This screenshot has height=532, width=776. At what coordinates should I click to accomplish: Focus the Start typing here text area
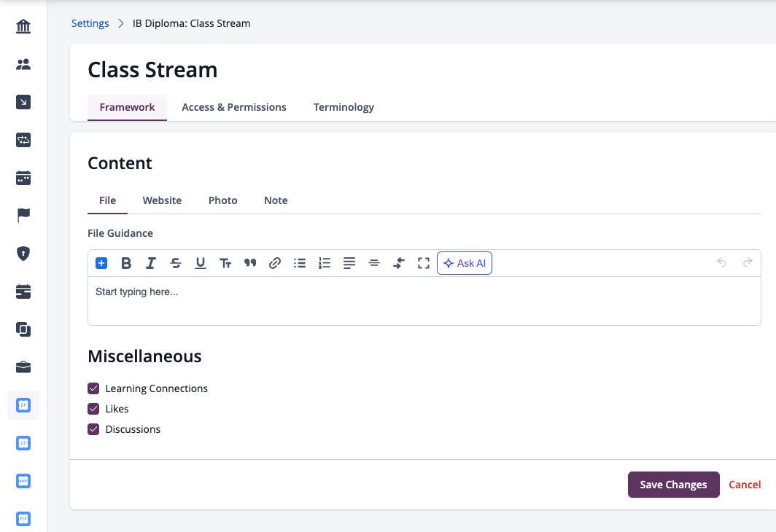(x=424, y=300)
